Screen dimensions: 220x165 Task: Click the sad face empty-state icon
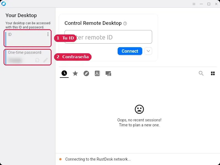(x=139, y=109)
